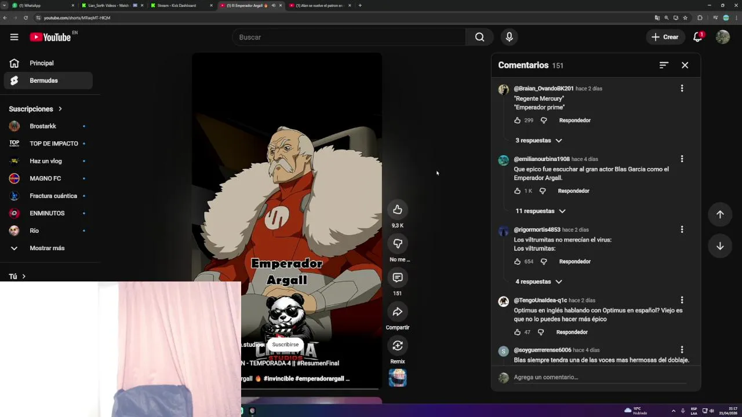This screenshot has height=417, width=742.
Task: Like the viltrumitas comment with 654 likes
Action: (517, 262)
